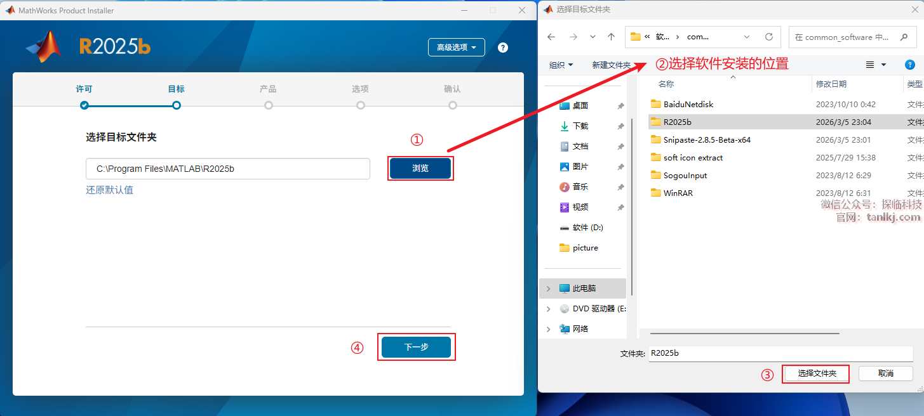Click the help question mark in MathWorks installer
The image size is (924, 416).
point(503,48)
